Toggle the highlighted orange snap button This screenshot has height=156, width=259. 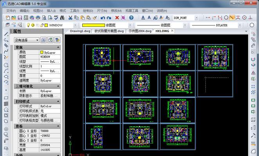[x=232, y=18]
